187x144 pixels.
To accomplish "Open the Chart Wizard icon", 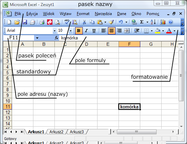I will pos(163,22).
